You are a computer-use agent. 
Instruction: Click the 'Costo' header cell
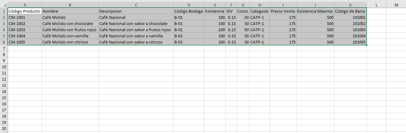point(243,11)
